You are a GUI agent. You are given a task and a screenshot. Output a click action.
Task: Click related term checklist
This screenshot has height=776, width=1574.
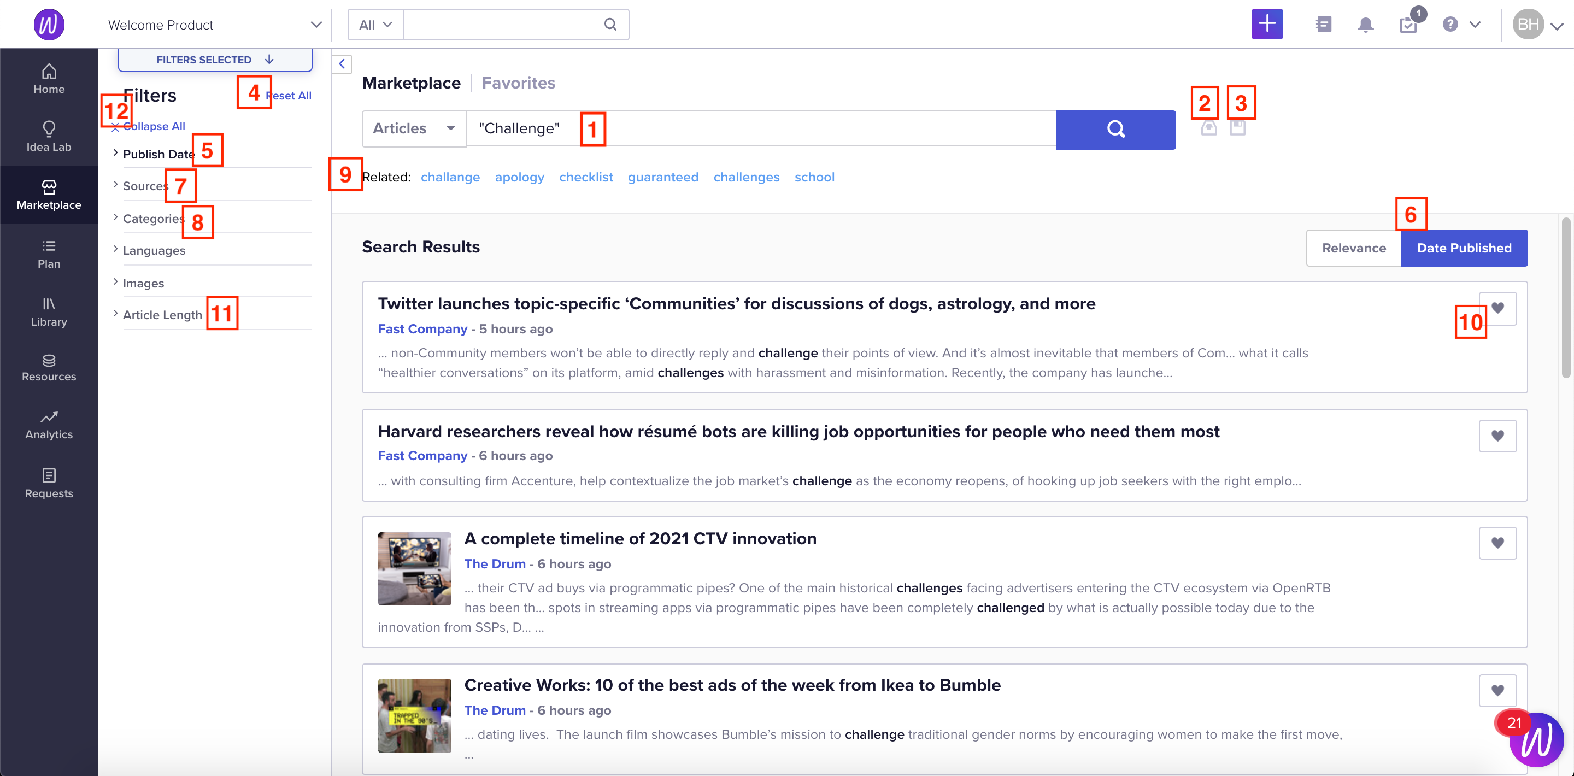tap(585, 177)
